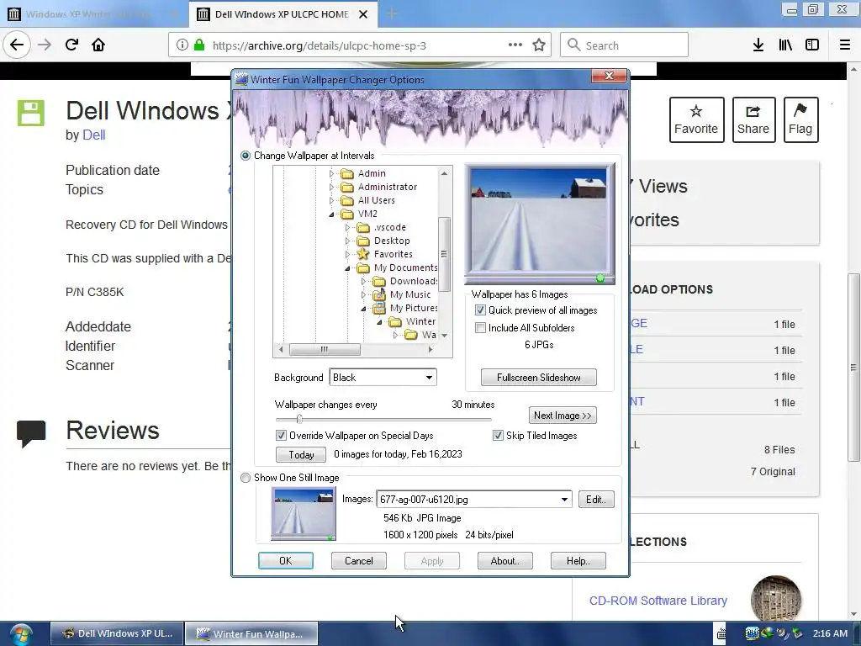The image size is (861, 646).
Task: Open Firefox downloads arrow icon
Action: tap(758, 45)
